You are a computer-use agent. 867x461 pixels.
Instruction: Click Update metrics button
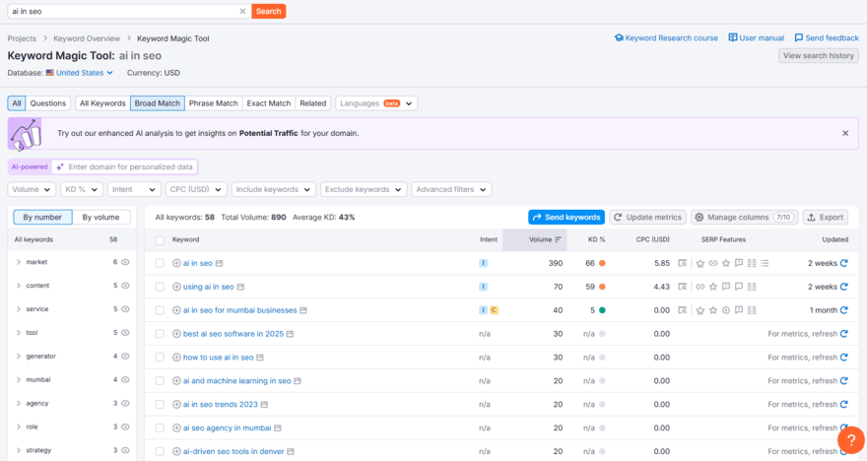[647, 218]
